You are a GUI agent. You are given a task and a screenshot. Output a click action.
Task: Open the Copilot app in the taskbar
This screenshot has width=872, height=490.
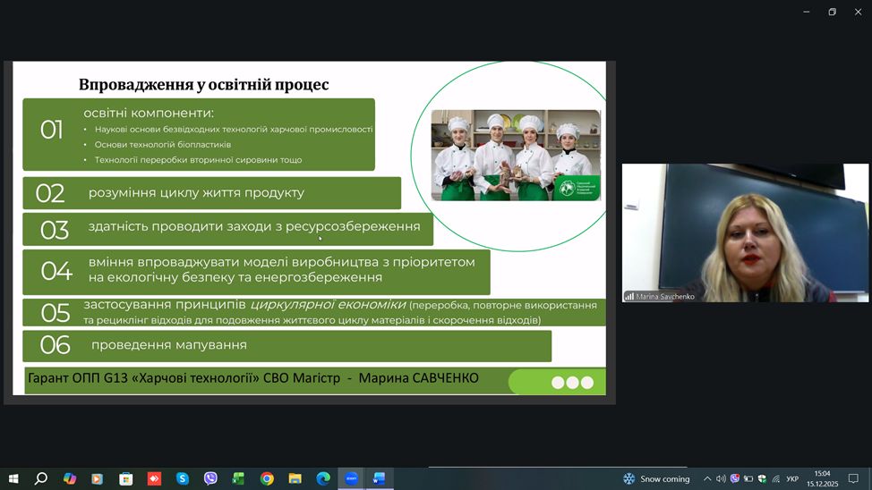tap(70, 479)
